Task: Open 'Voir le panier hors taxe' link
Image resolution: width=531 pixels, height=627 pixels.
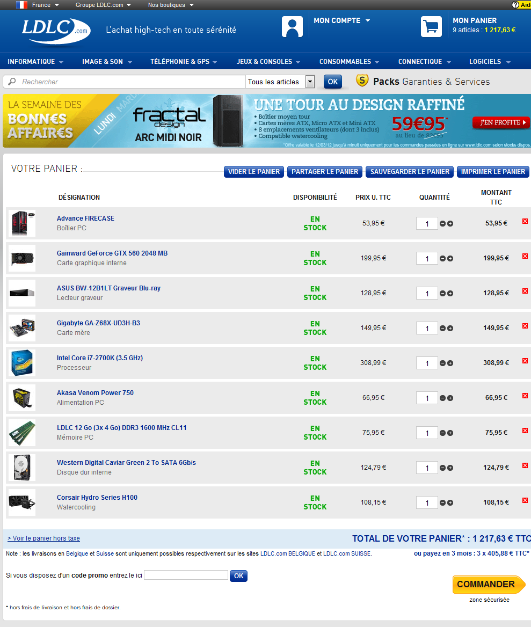Action: pyautogui.click(x=43, y=538)
